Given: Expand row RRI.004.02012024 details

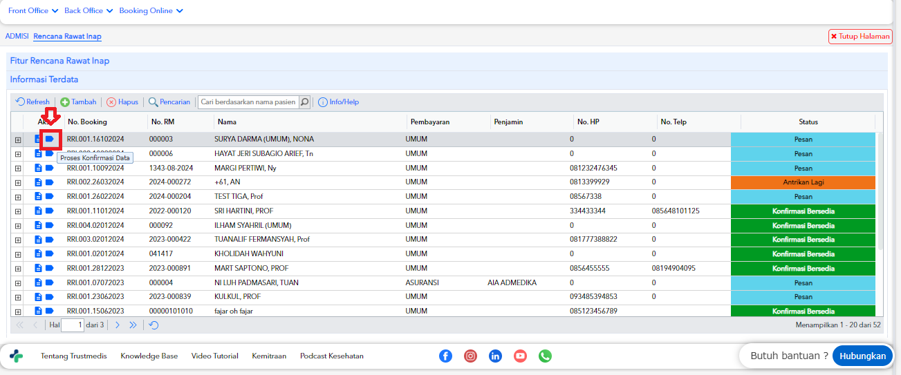Looking at the screenshot, I should [x=18, y=225].
